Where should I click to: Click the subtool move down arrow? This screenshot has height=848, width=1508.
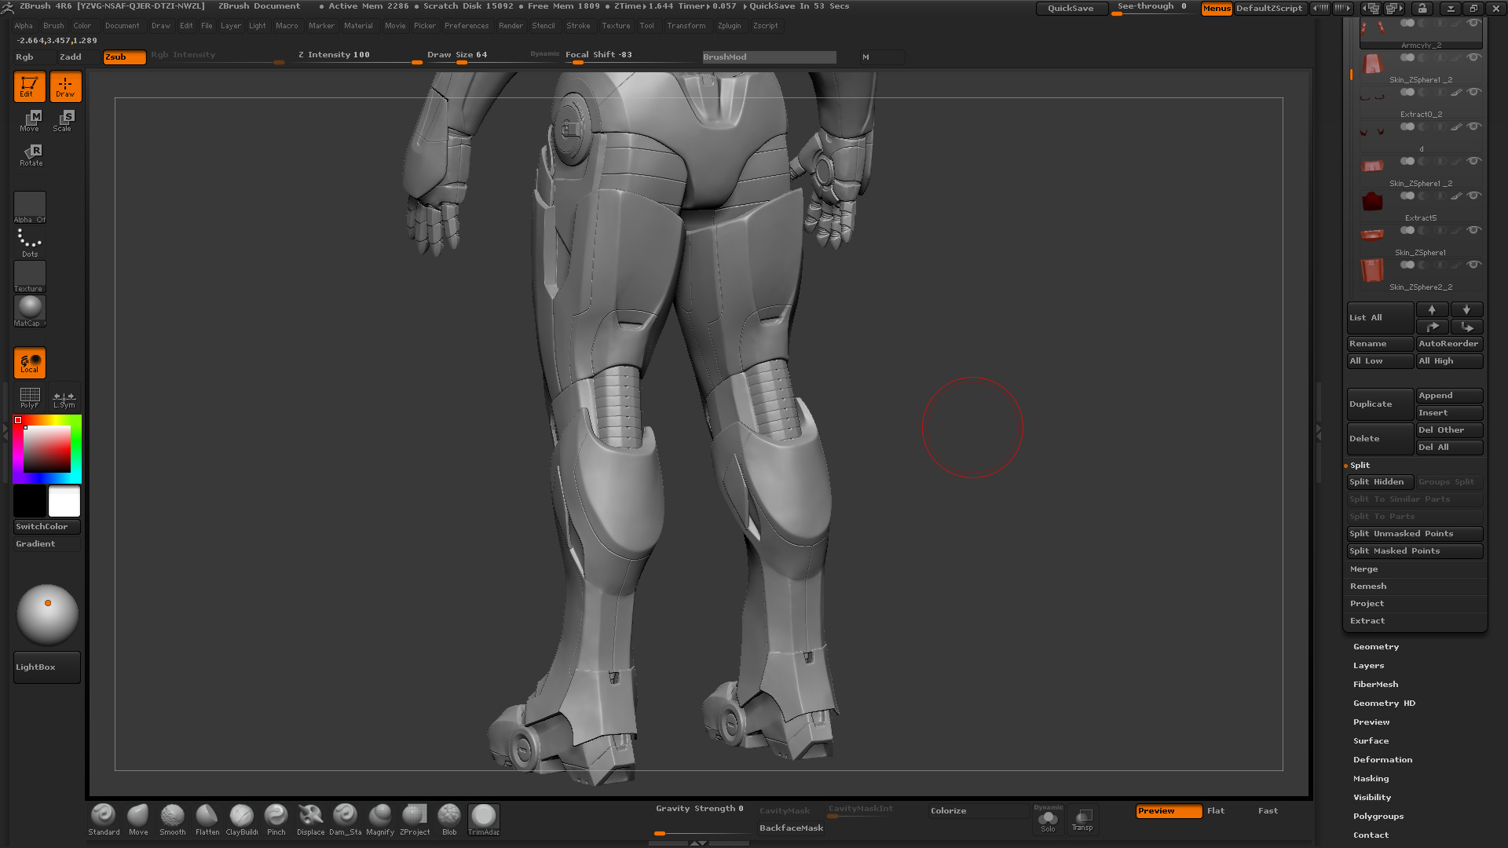click(1466, 309)
